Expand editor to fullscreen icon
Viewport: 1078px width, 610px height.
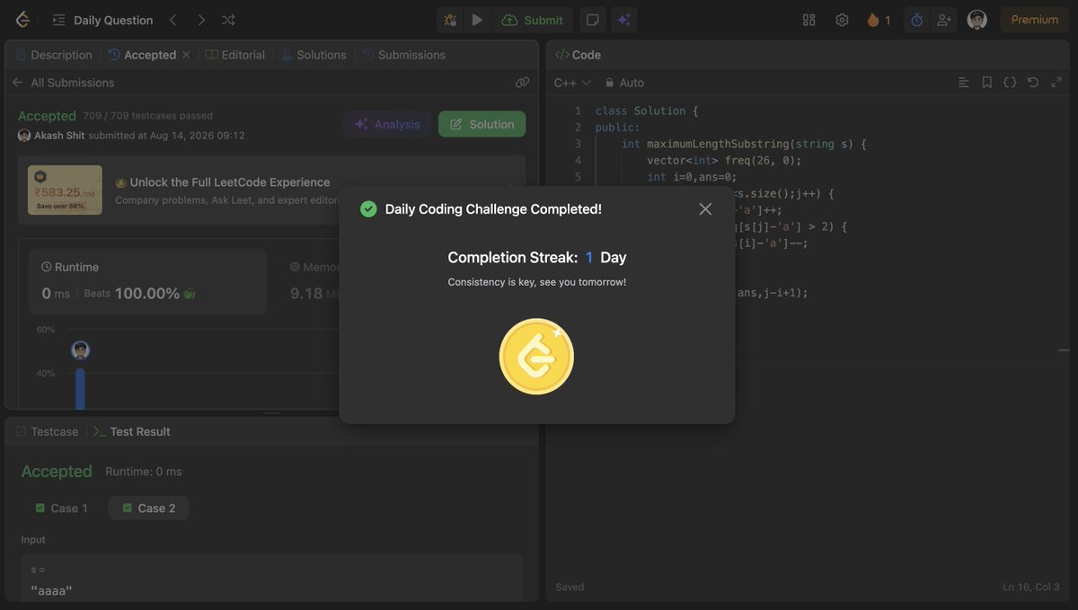[x=1056, y=83]
